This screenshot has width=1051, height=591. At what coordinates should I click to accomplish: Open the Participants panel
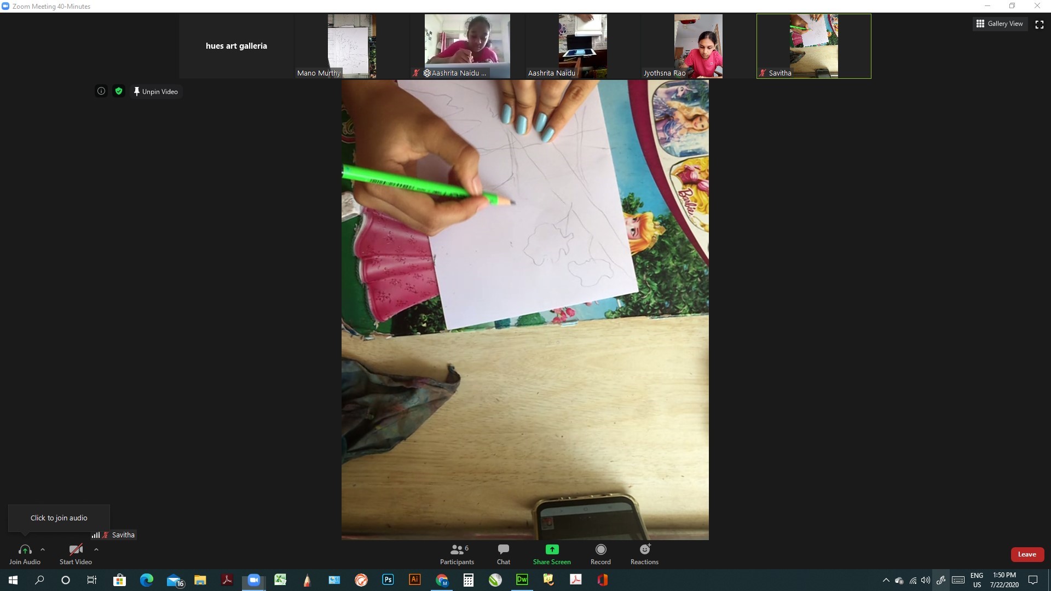click(457, 554)
